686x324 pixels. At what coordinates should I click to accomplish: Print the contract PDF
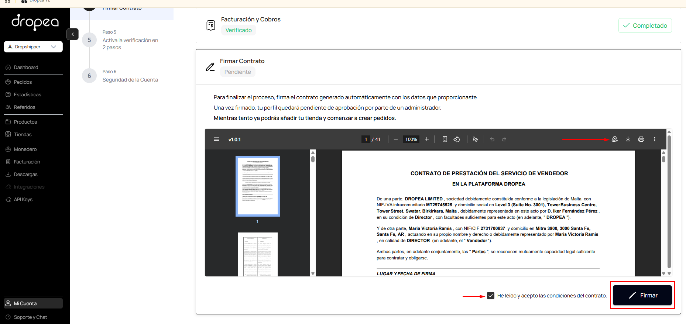coord(641,139)
